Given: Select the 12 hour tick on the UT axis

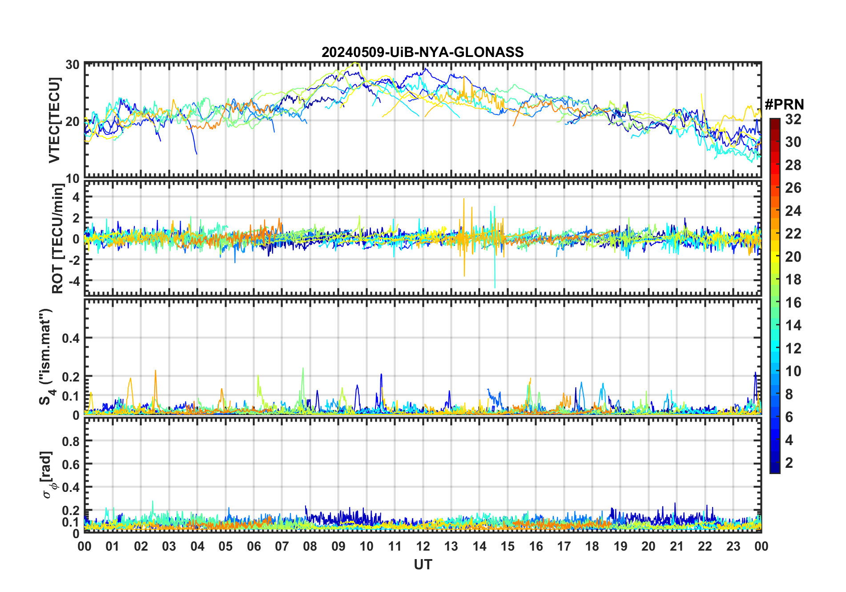Looking at the screenshot, I should [x=423, y=546].
